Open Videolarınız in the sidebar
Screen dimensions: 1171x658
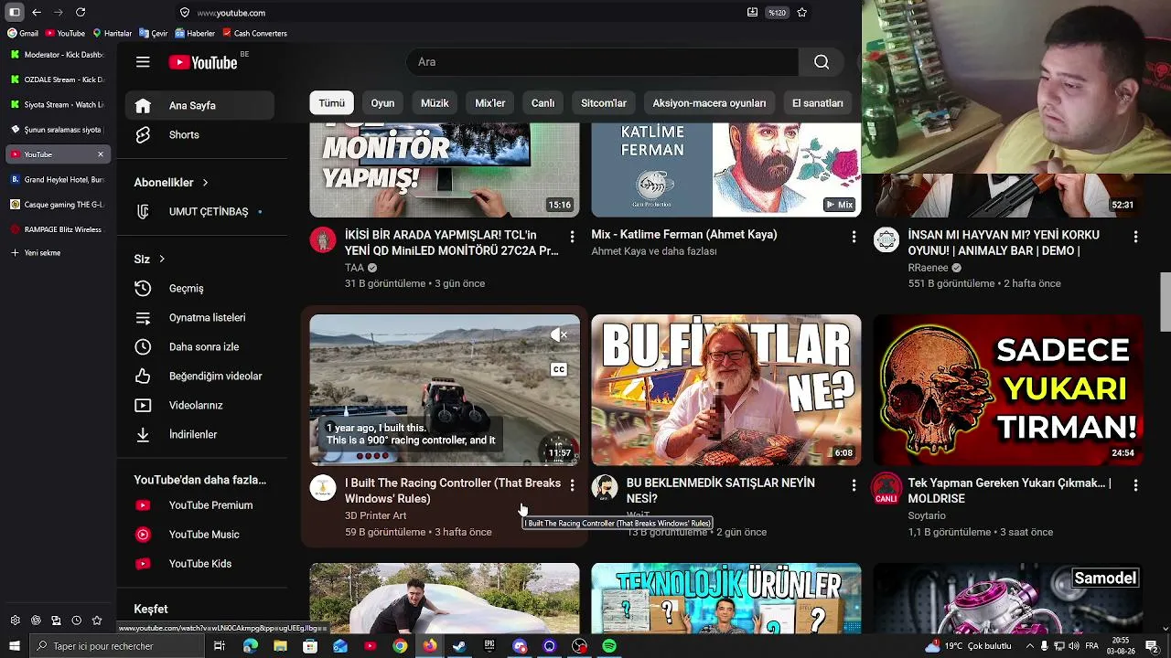(199, 405)
